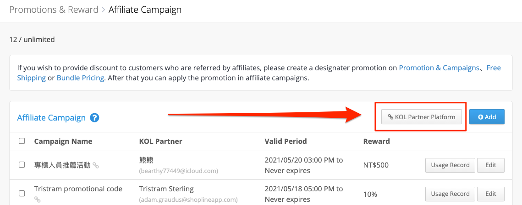Open the Bundle Pricing link

pos(80,79)
